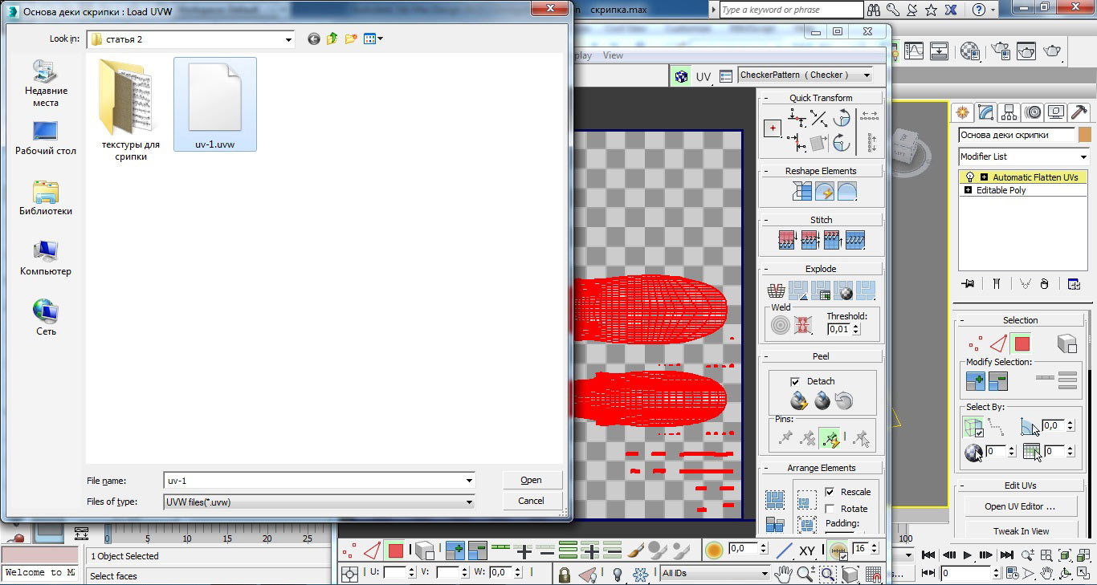
Task: Click the Pin Stack icon below modifier list
Action: 969,283
